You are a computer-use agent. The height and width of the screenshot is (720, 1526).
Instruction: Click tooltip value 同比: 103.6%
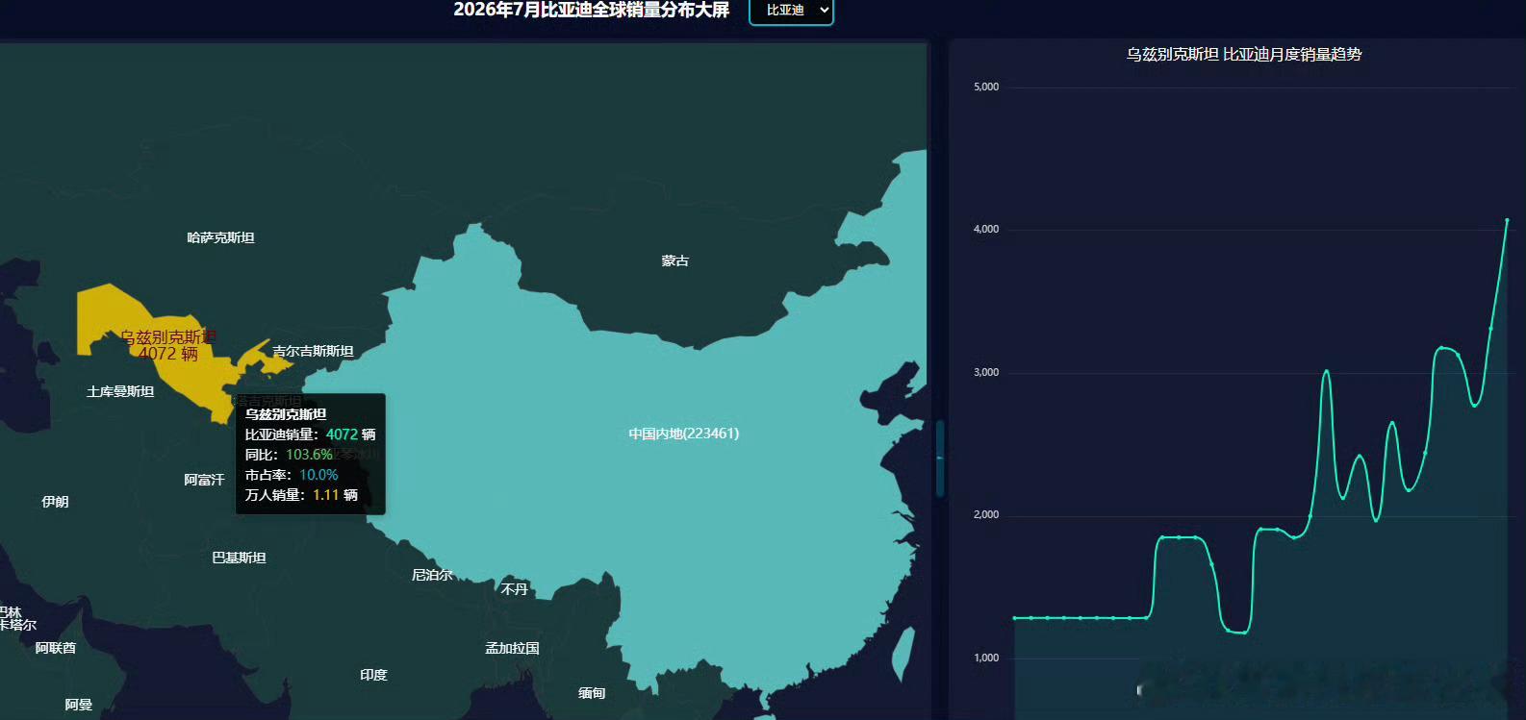tap(289, 455)
